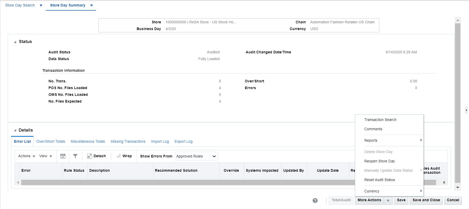Open the help question mark icon
This screenshot has height=209, width=469.
(315, 200)
